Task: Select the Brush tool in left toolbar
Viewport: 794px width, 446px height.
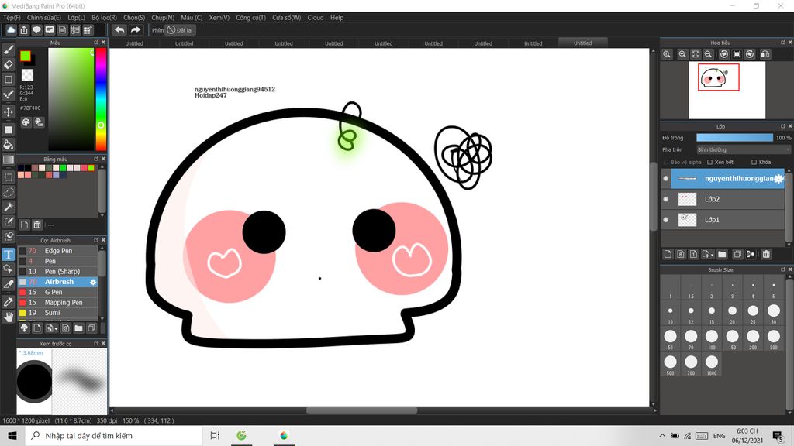Action: point(8,50)
